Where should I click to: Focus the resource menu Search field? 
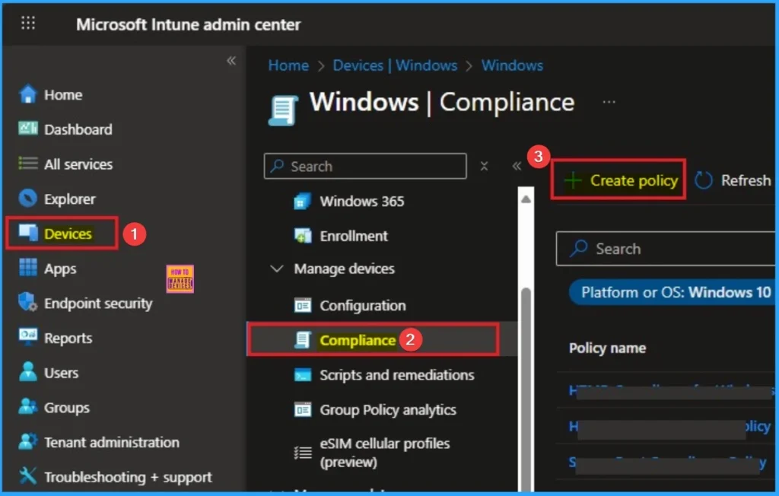365,166
